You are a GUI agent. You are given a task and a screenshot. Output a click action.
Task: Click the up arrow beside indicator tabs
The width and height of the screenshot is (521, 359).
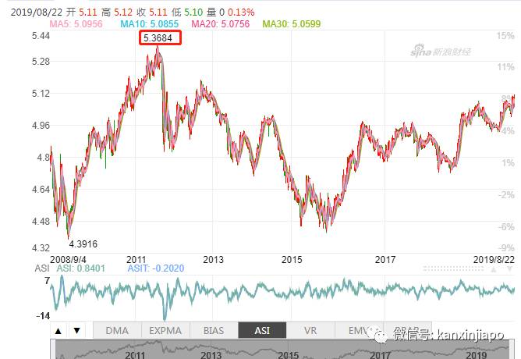tap(58, 331)
